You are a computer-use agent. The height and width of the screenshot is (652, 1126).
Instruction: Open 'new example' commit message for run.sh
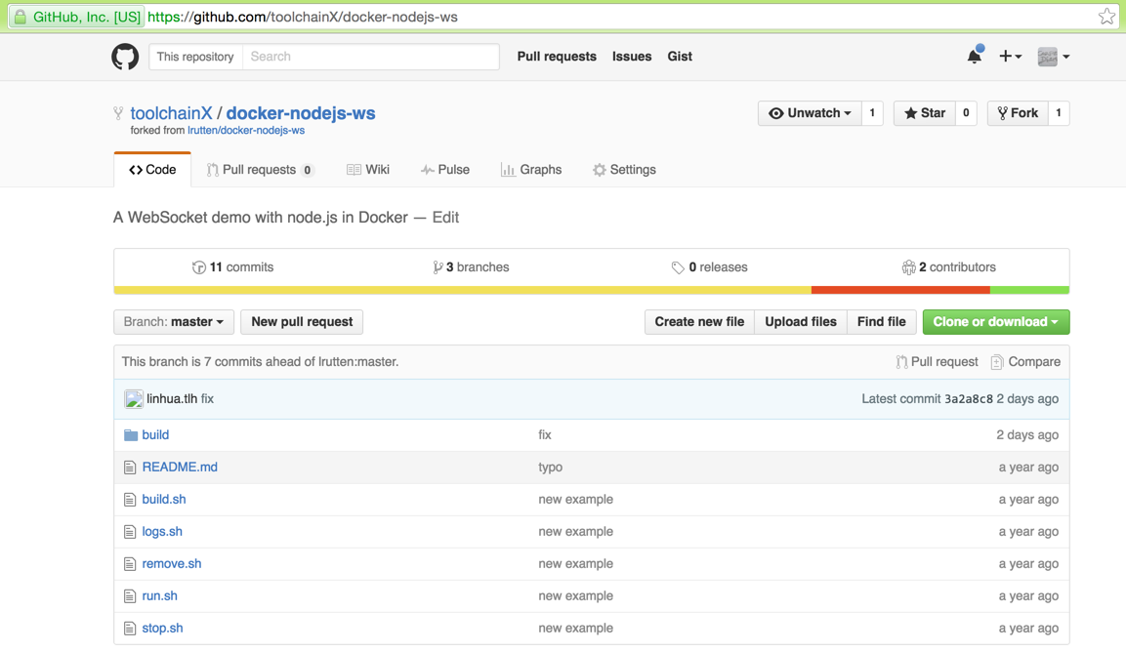(x=575, y=596)
